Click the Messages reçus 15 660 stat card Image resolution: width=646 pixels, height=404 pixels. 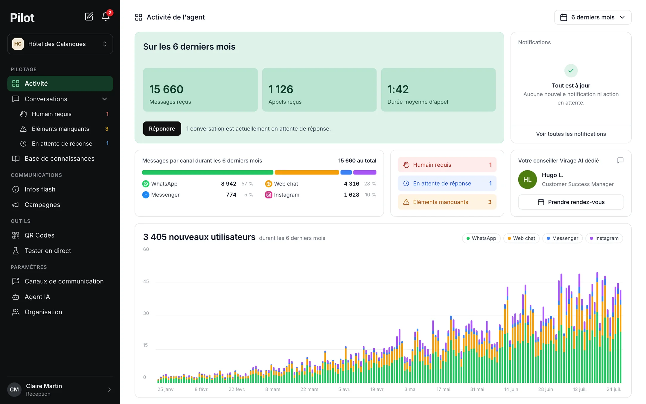click(x=200, y=90)
